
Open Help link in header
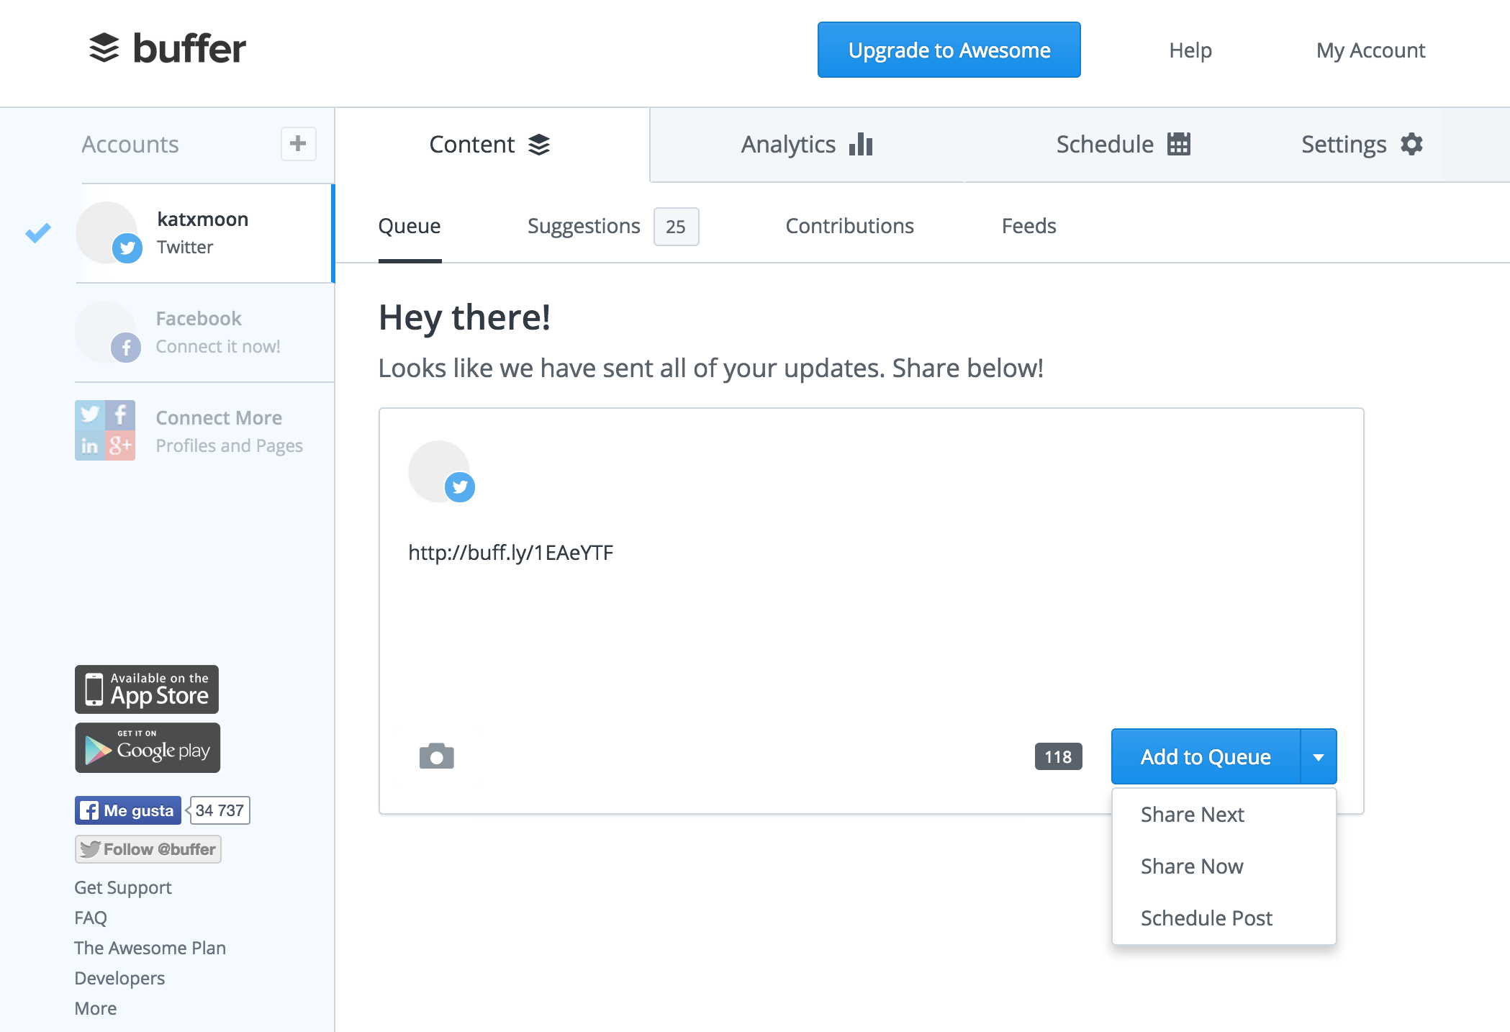1190,50
